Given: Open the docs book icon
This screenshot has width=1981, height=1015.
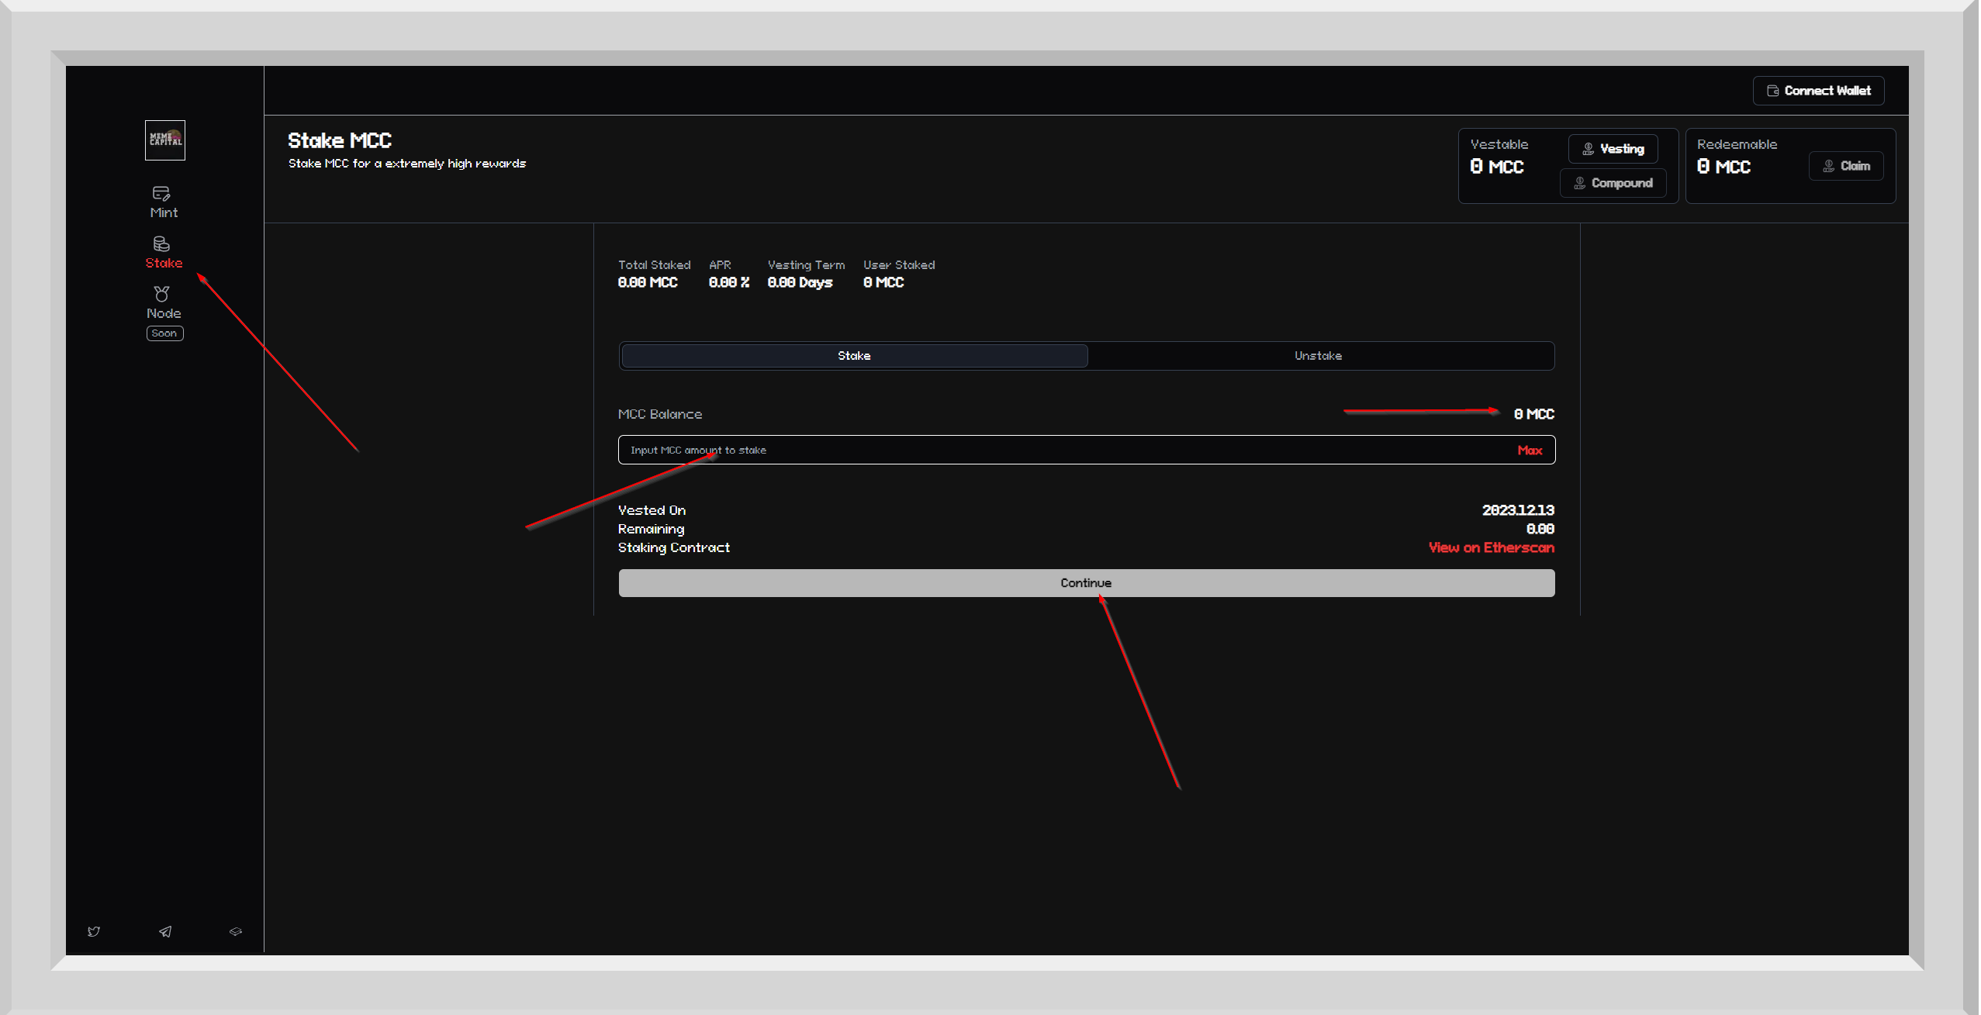Looking at the screenshot, I should coord(236,931).
